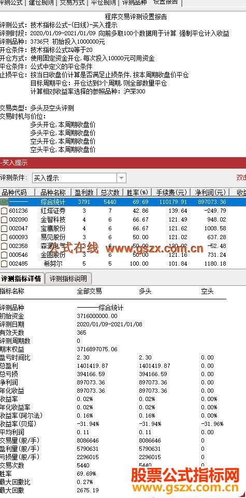
Task: Sort by the 品种名称 column header
Action: (x=53, y=192)
